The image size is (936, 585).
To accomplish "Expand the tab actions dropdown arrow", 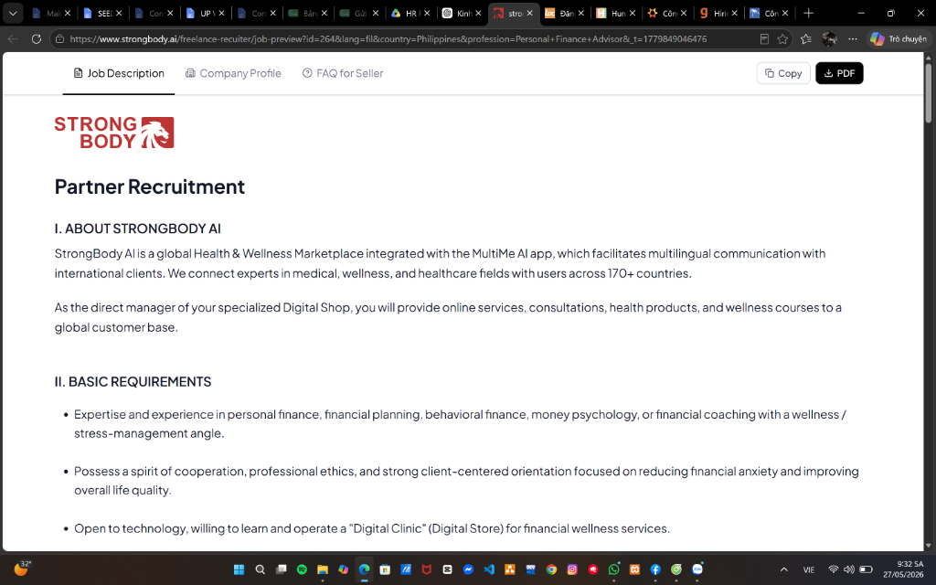I will coord(13,13).
